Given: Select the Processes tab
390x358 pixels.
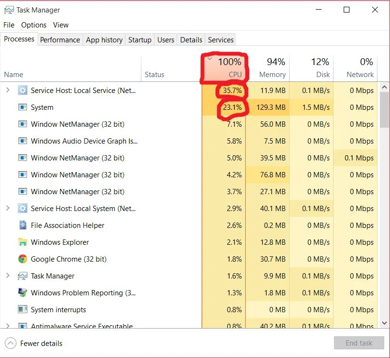Looking at the screenshot, I should (x=19, y=39).
